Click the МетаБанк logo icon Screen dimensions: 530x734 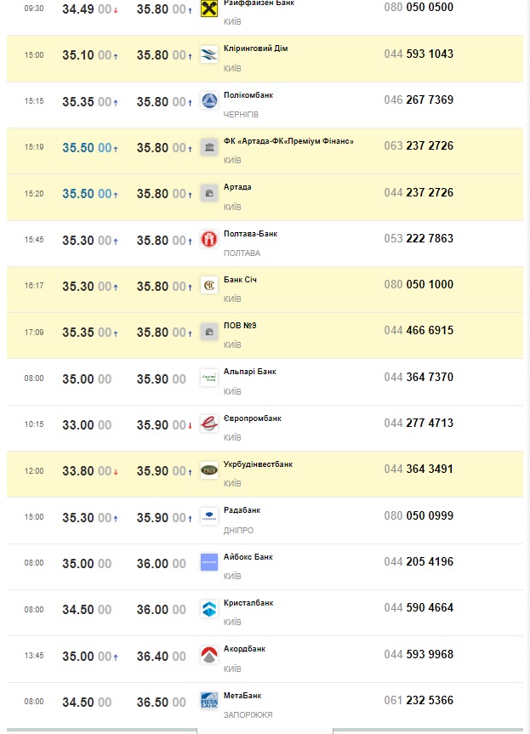point(208,701)
